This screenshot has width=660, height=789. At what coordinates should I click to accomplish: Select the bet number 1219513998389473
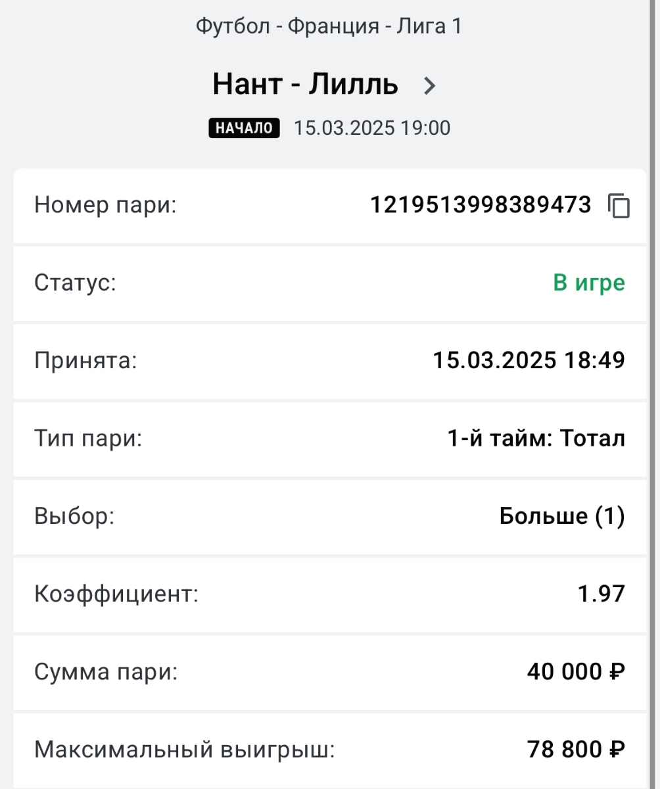(x=481, y=206)
